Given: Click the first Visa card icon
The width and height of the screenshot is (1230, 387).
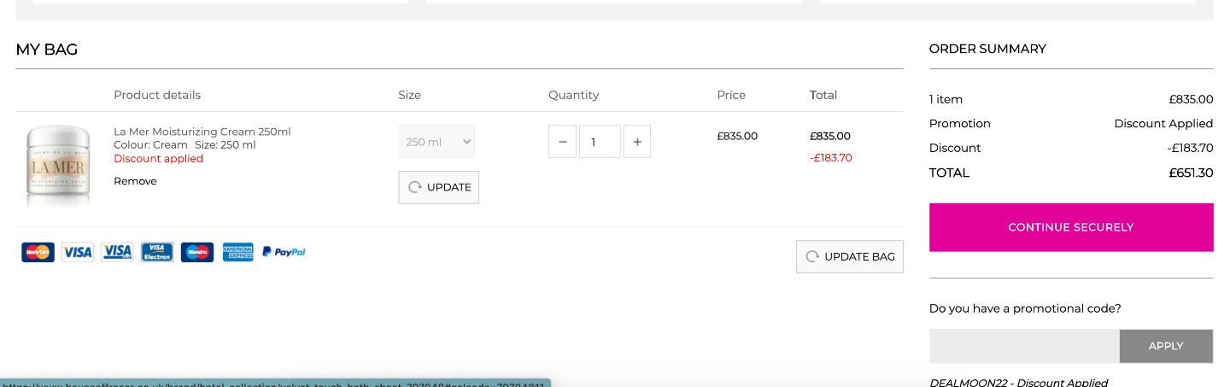Looking at the screenshot, I should coord(77,252).
